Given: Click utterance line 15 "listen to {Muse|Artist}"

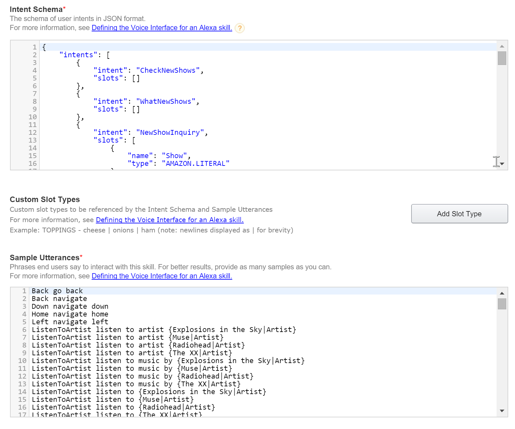Looking at the screenshot, I should [x=113, y=400].
